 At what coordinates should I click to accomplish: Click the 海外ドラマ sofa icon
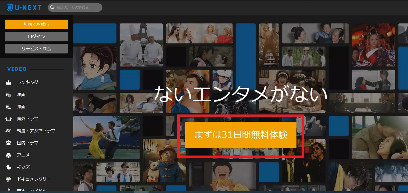(x=8, y=119)
